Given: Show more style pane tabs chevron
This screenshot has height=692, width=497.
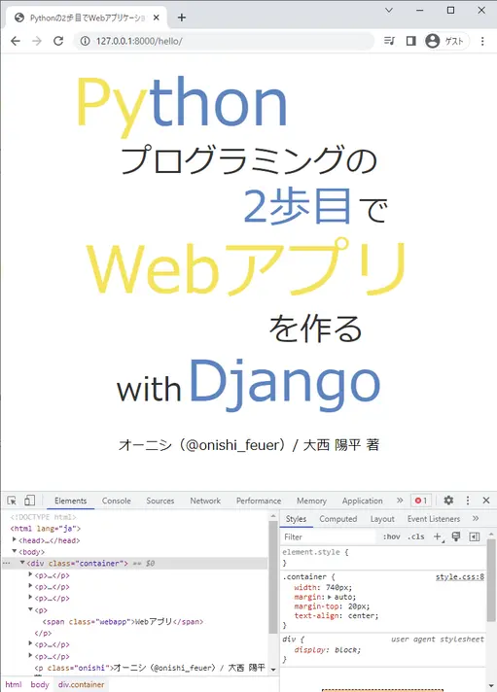Looking at the screenshot, I should click(476, 519).
